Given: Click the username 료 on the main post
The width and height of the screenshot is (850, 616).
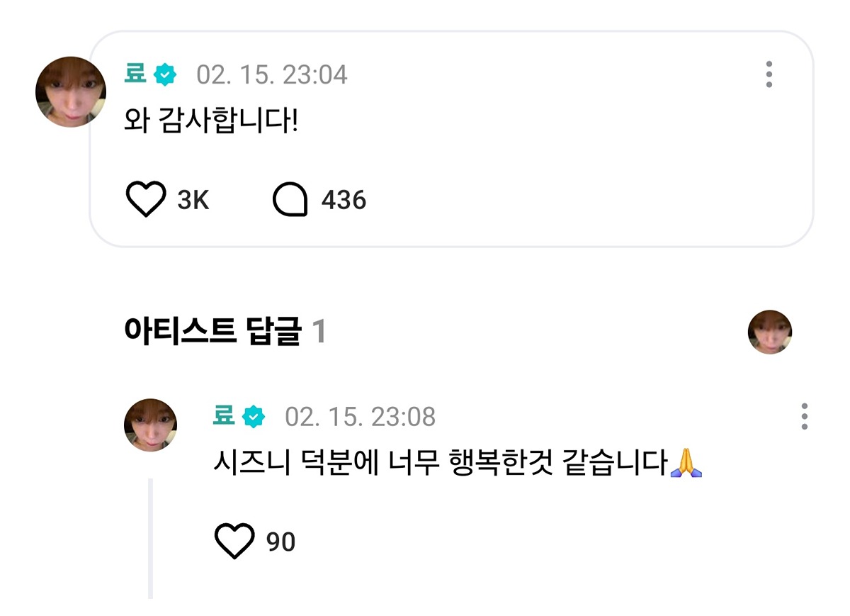Looking at the screenshot, I should (136, 74).
